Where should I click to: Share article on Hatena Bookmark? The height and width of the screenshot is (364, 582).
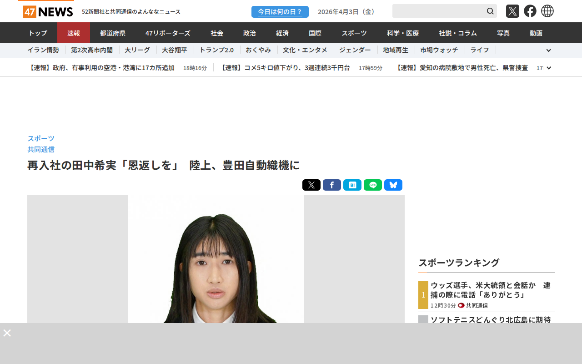(x=352, y=185)
